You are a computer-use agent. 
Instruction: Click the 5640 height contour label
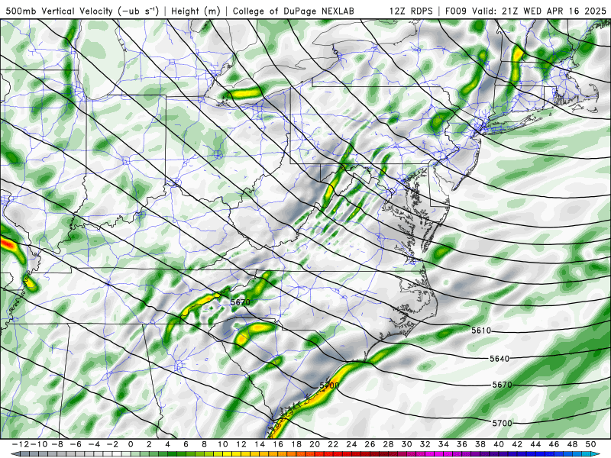499,359
